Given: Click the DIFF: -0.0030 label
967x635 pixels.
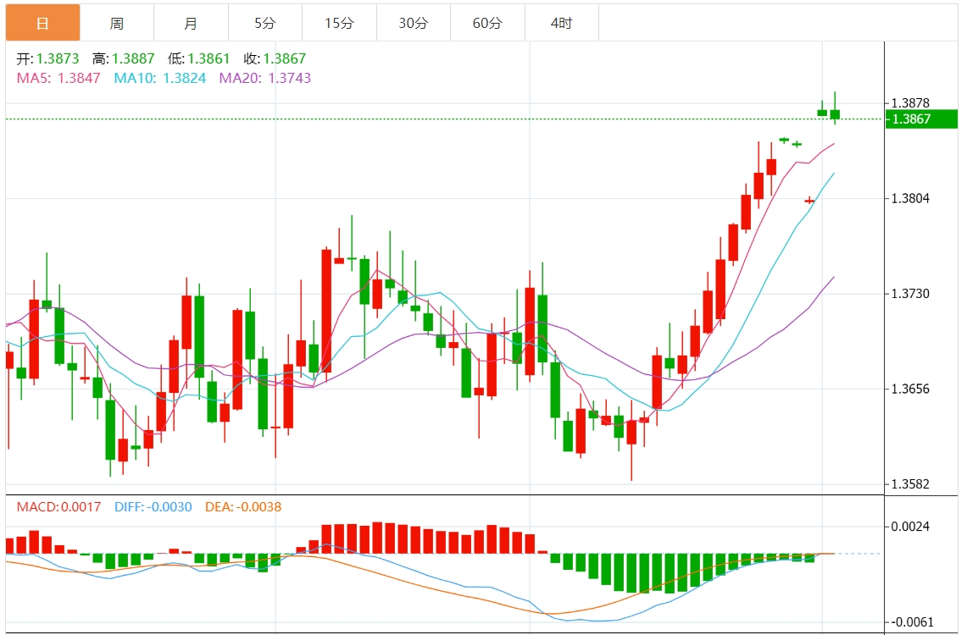Looking at the screenshot, I should point(153,507).
